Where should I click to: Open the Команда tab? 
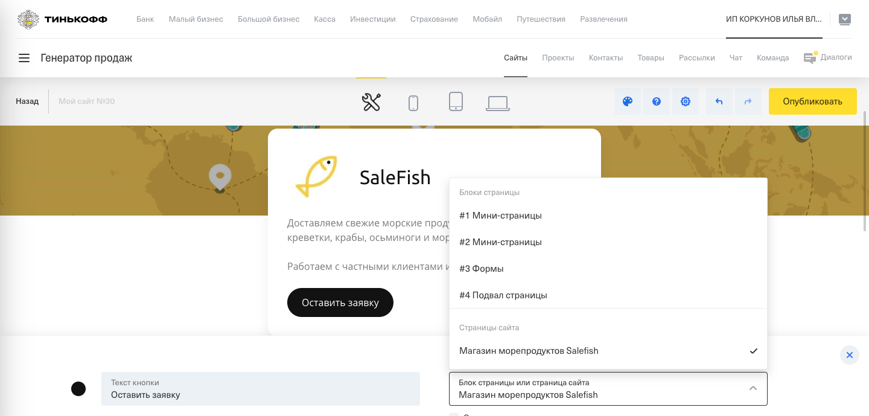773,58
